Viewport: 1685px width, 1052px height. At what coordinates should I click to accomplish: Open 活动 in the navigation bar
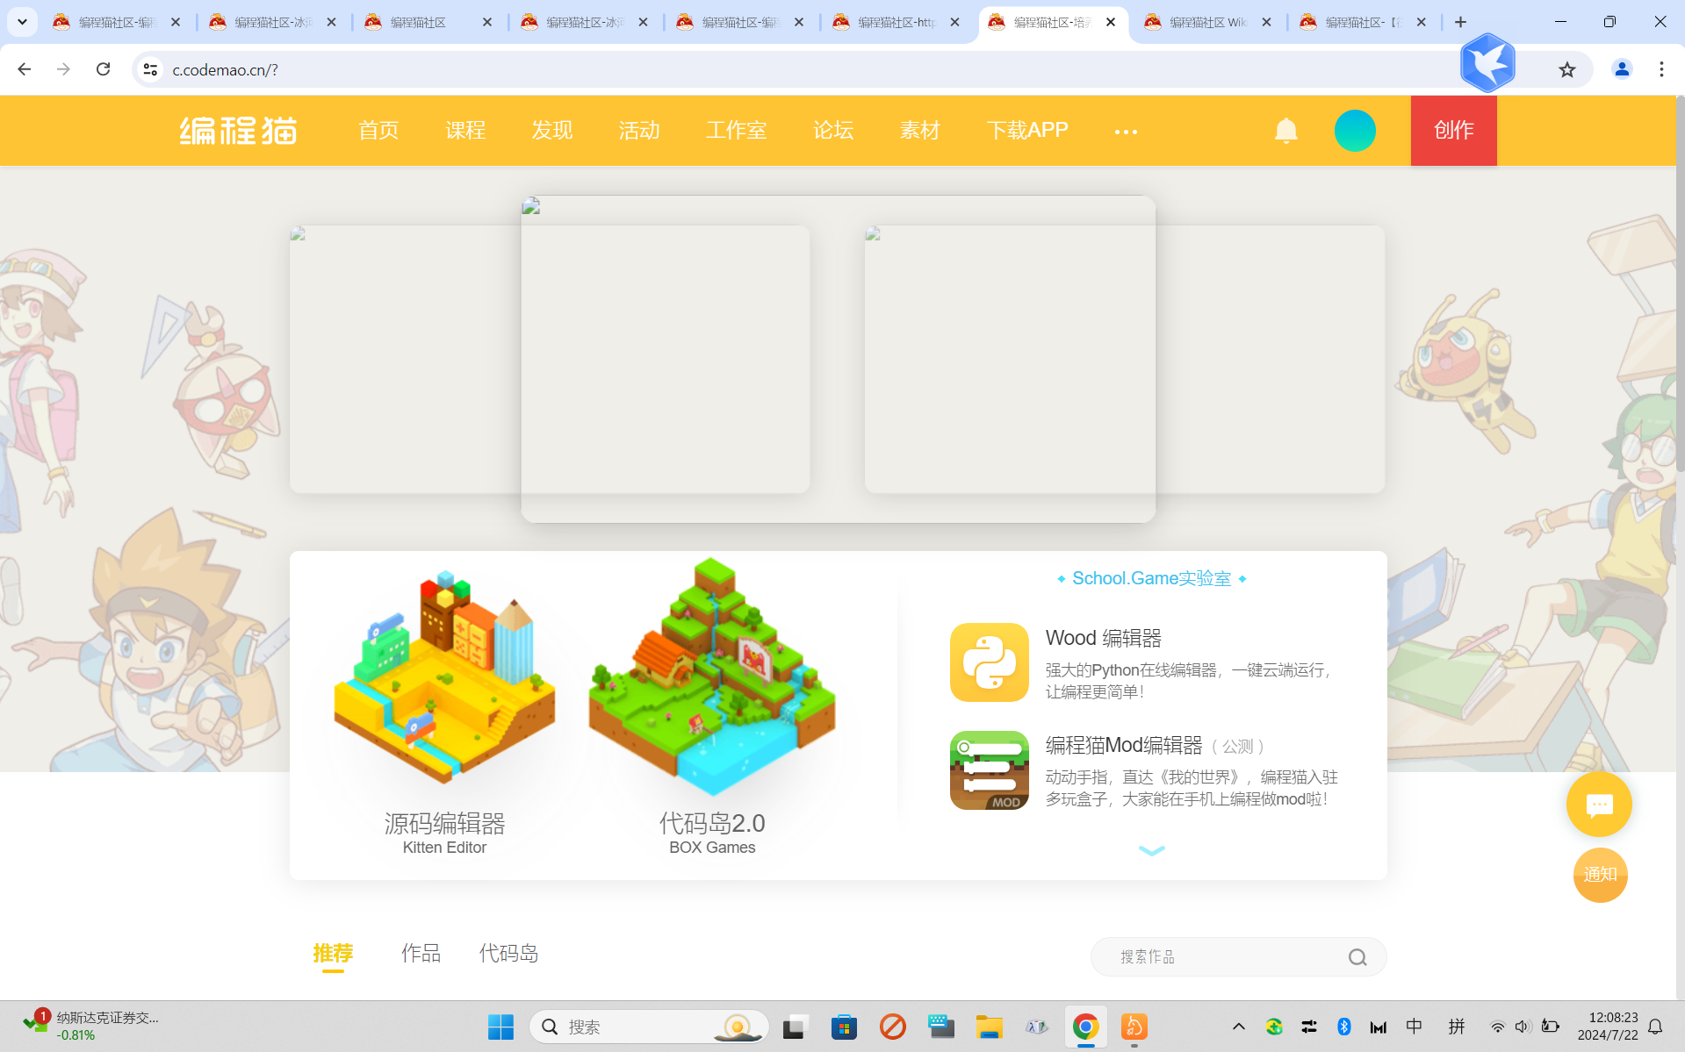(x=639, y=131)
